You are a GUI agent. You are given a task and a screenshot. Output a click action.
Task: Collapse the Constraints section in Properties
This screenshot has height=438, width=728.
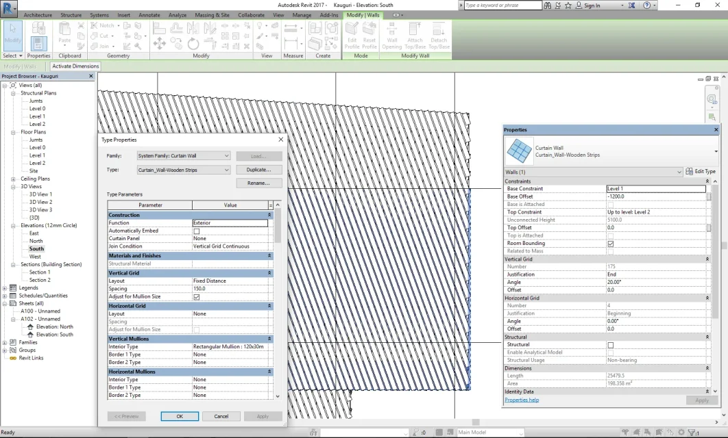tap(707, 181)
